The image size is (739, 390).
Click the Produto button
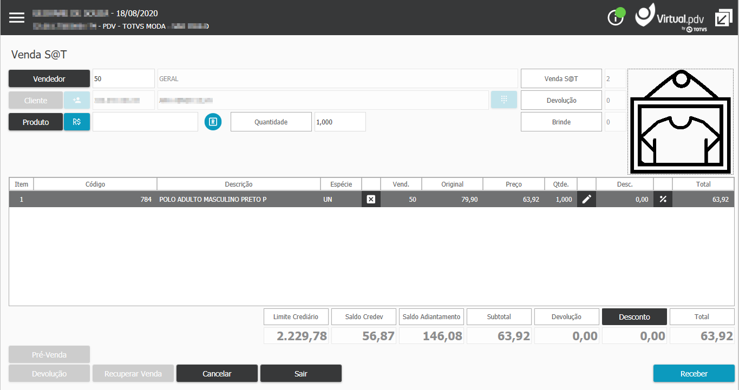(36, 122)
